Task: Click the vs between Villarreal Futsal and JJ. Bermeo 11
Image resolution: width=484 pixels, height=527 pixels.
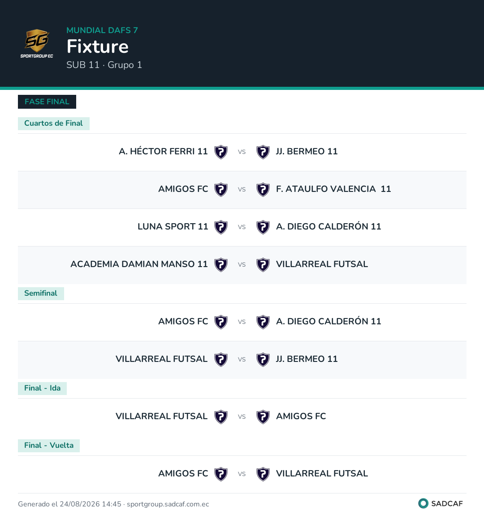Action: pos(242,359)
